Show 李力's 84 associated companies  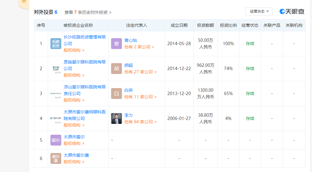coord(140,122)
